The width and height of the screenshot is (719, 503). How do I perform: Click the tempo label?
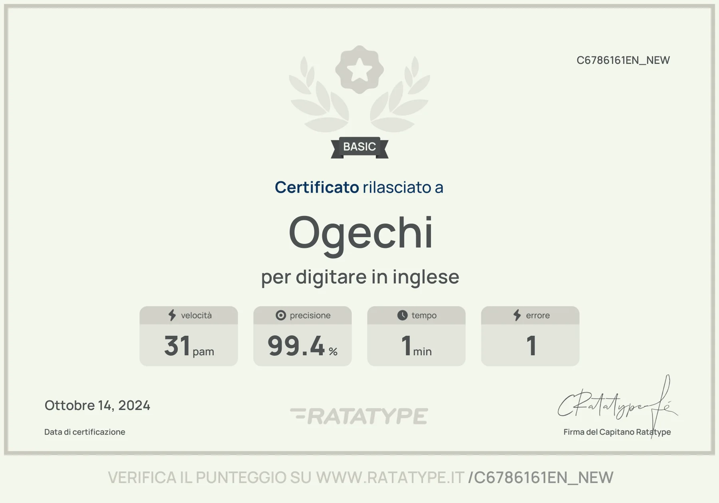424,315
